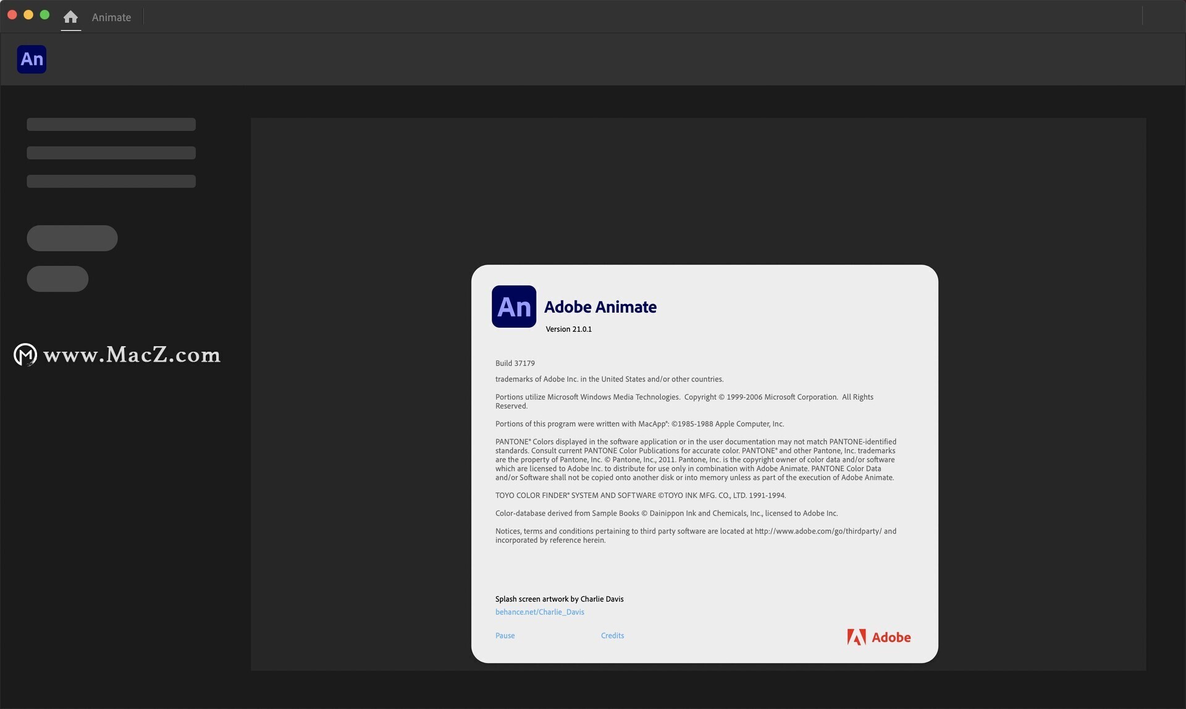Click the Color-database Dainippon Ink notice line

[x=667, y=513]
